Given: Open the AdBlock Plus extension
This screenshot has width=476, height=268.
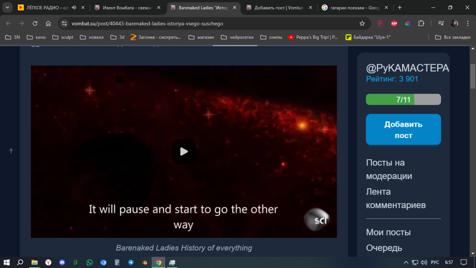Looking at the screenshot, I should click(394, 23).
